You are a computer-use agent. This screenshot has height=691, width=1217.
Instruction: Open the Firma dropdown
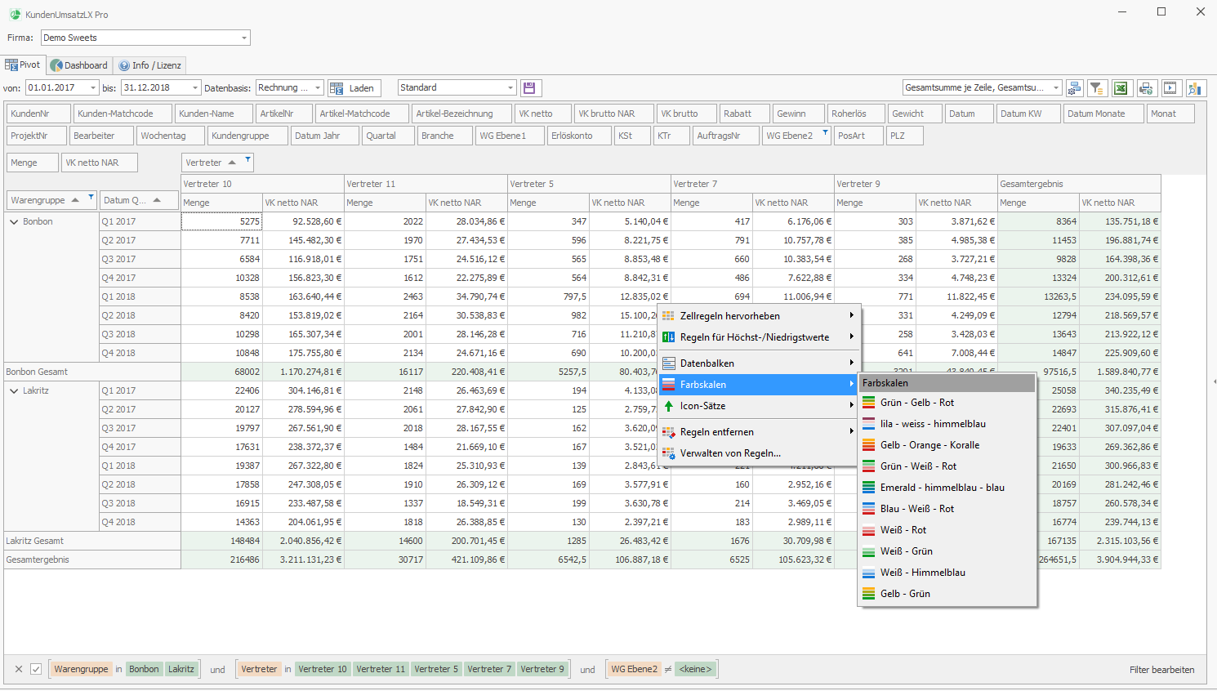[243, 38]
